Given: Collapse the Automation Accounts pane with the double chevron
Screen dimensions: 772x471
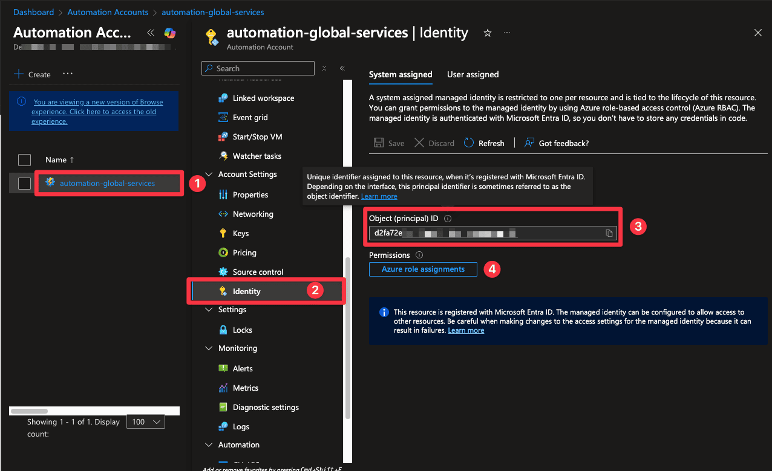Looking at the screenshot, I should point(151,33).
